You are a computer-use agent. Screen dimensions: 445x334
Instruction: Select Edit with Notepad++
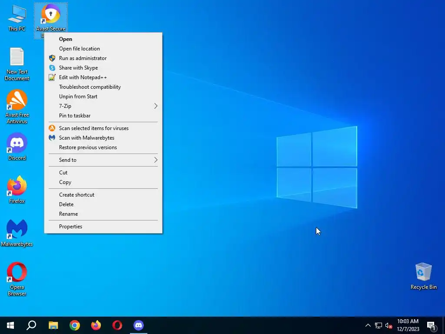[103, 77]
